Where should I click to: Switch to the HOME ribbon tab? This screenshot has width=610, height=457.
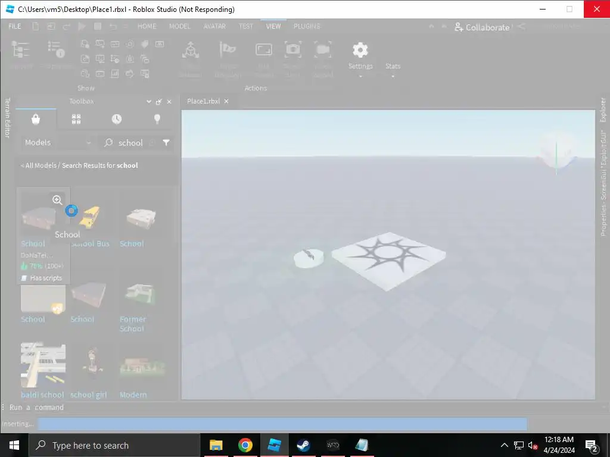147,26
